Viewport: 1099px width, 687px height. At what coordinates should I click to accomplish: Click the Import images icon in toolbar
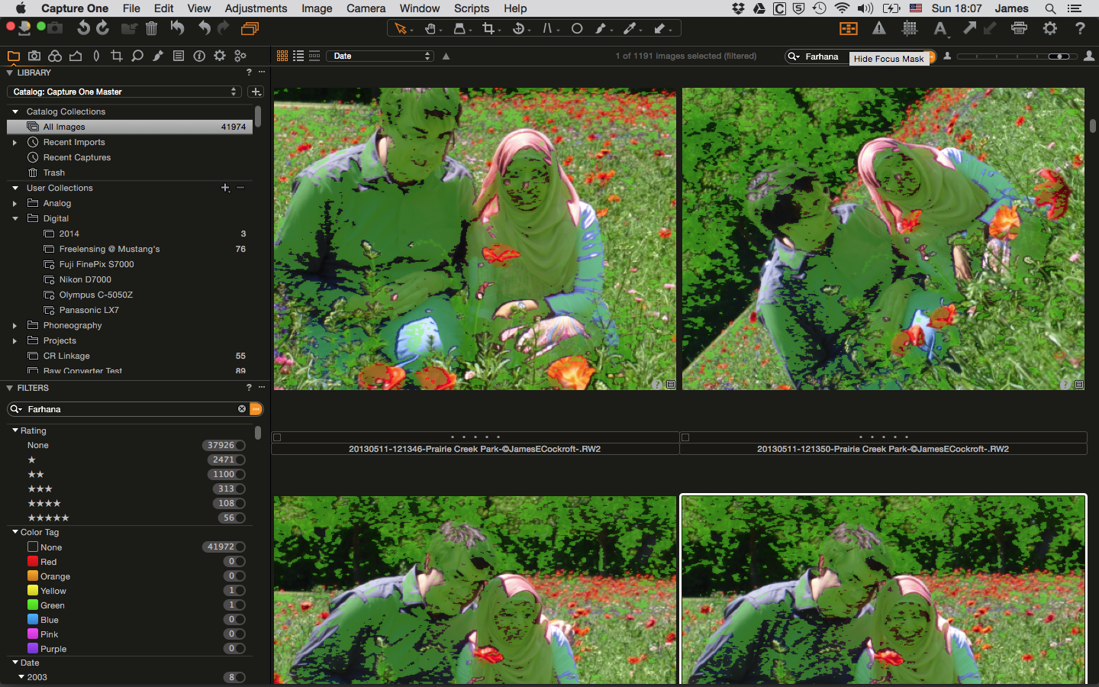[25, 28]
